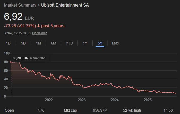The height and width of the screenshot is (114, 180).
Task: Click the 2023 marker on timeline
Action: tap(82, 100)
